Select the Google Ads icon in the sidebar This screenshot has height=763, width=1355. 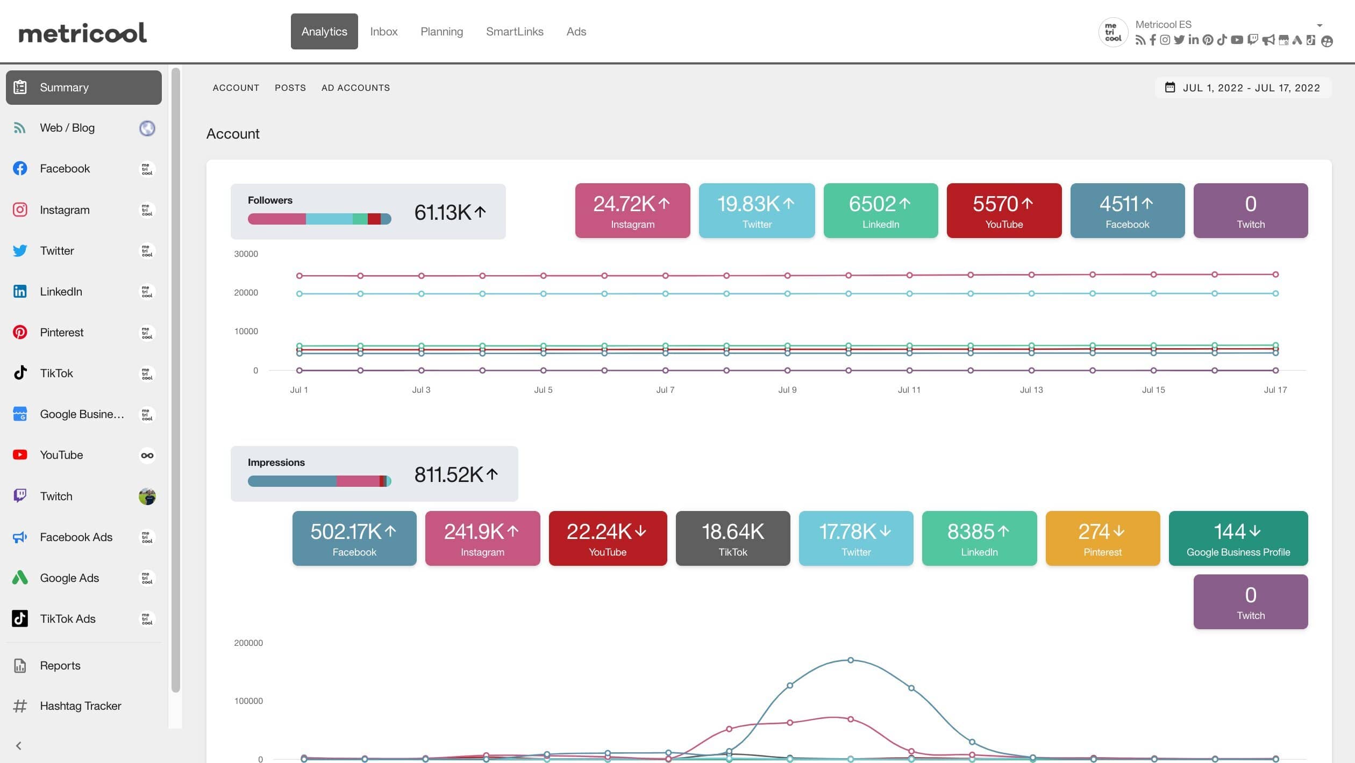(20, 578)
